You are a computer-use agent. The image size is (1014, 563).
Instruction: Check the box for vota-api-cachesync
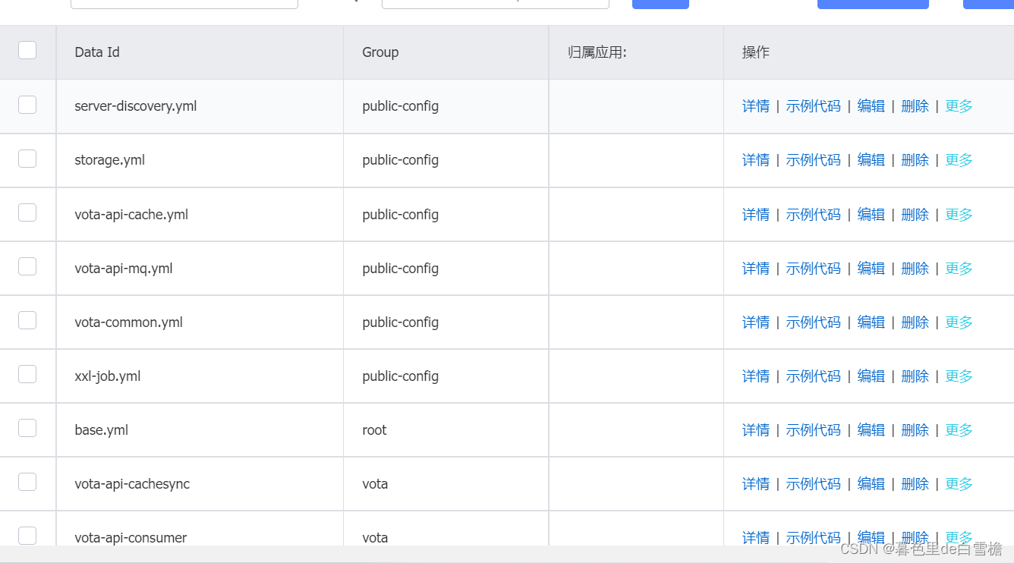27,482
